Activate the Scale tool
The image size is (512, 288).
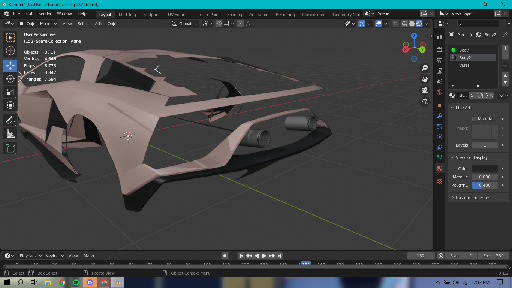pos(10,92)
